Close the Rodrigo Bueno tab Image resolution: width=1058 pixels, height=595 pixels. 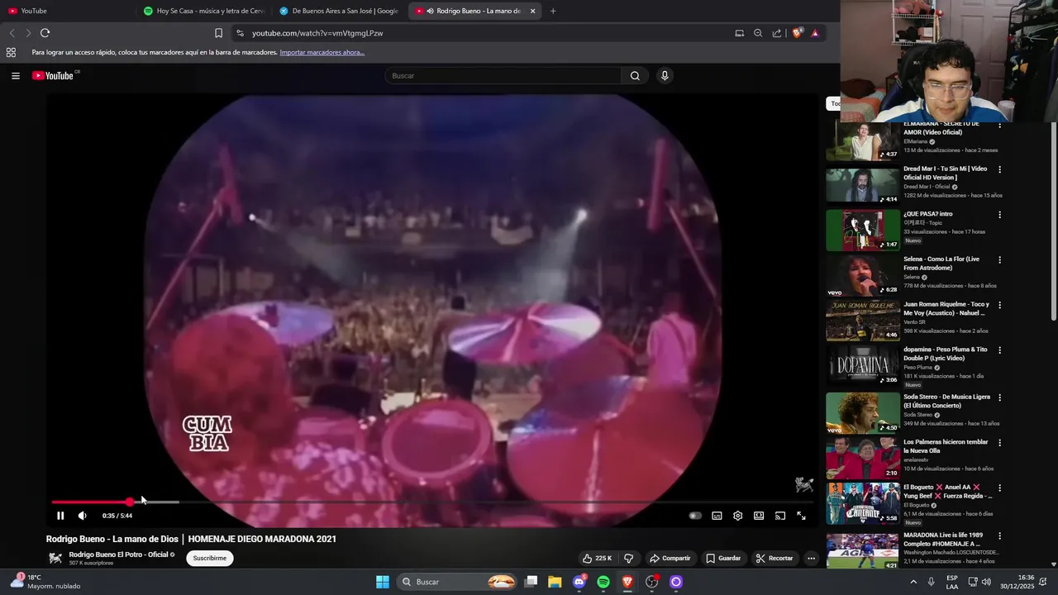tap(532, 11)
